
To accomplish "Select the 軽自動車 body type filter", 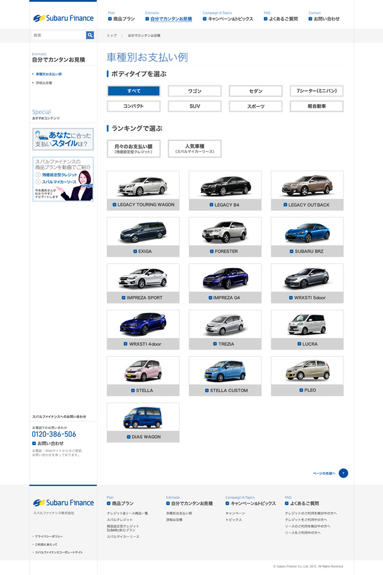I will [317, 107].
